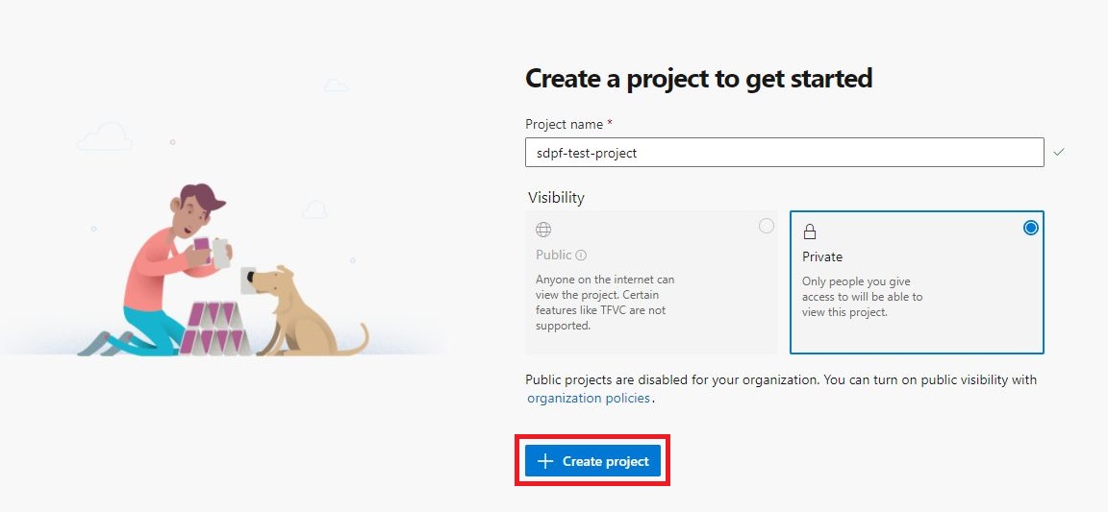1108x512 pixels.
Task: Select the Private visibility radio button
Action: click(x=1031, y=228)
